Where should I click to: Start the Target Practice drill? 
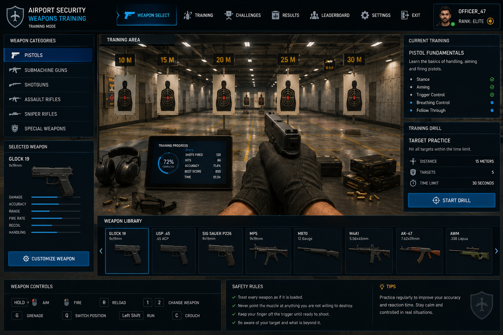[452, 200]
